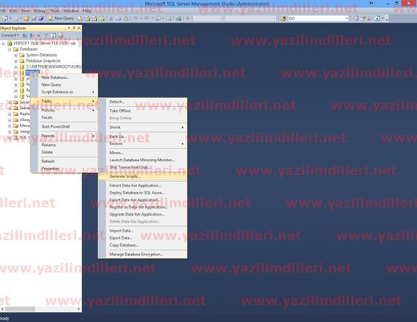417x322 pixels.
Task: Click the Cut scissors toolbar icon
Action: (x=111, y=19)
